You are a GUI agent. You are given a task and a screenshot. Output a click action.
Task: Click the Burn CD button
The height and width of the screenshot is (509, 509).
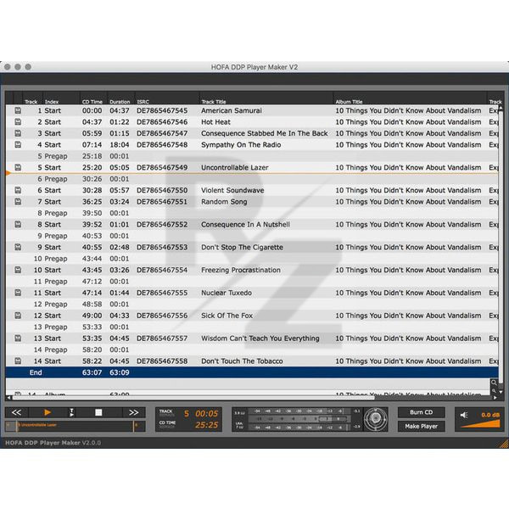point(421,412)
